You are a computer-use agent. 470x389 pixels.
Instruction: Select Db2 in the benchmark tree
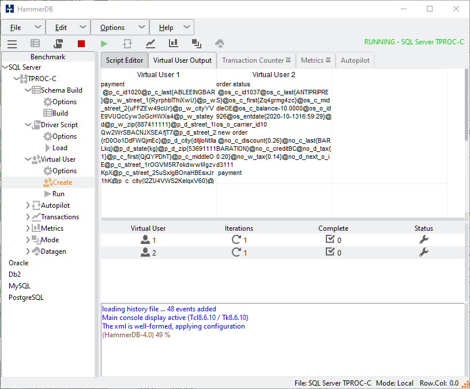coord(14,274)
